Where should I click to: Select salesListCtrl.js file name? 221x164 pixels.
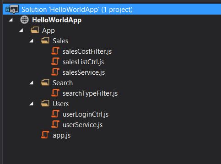tap(83, 62)
